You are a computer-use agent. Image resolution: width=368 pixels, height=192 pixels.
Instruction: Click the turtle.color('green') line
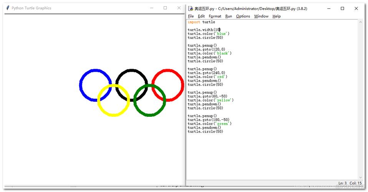coord(210,124)
